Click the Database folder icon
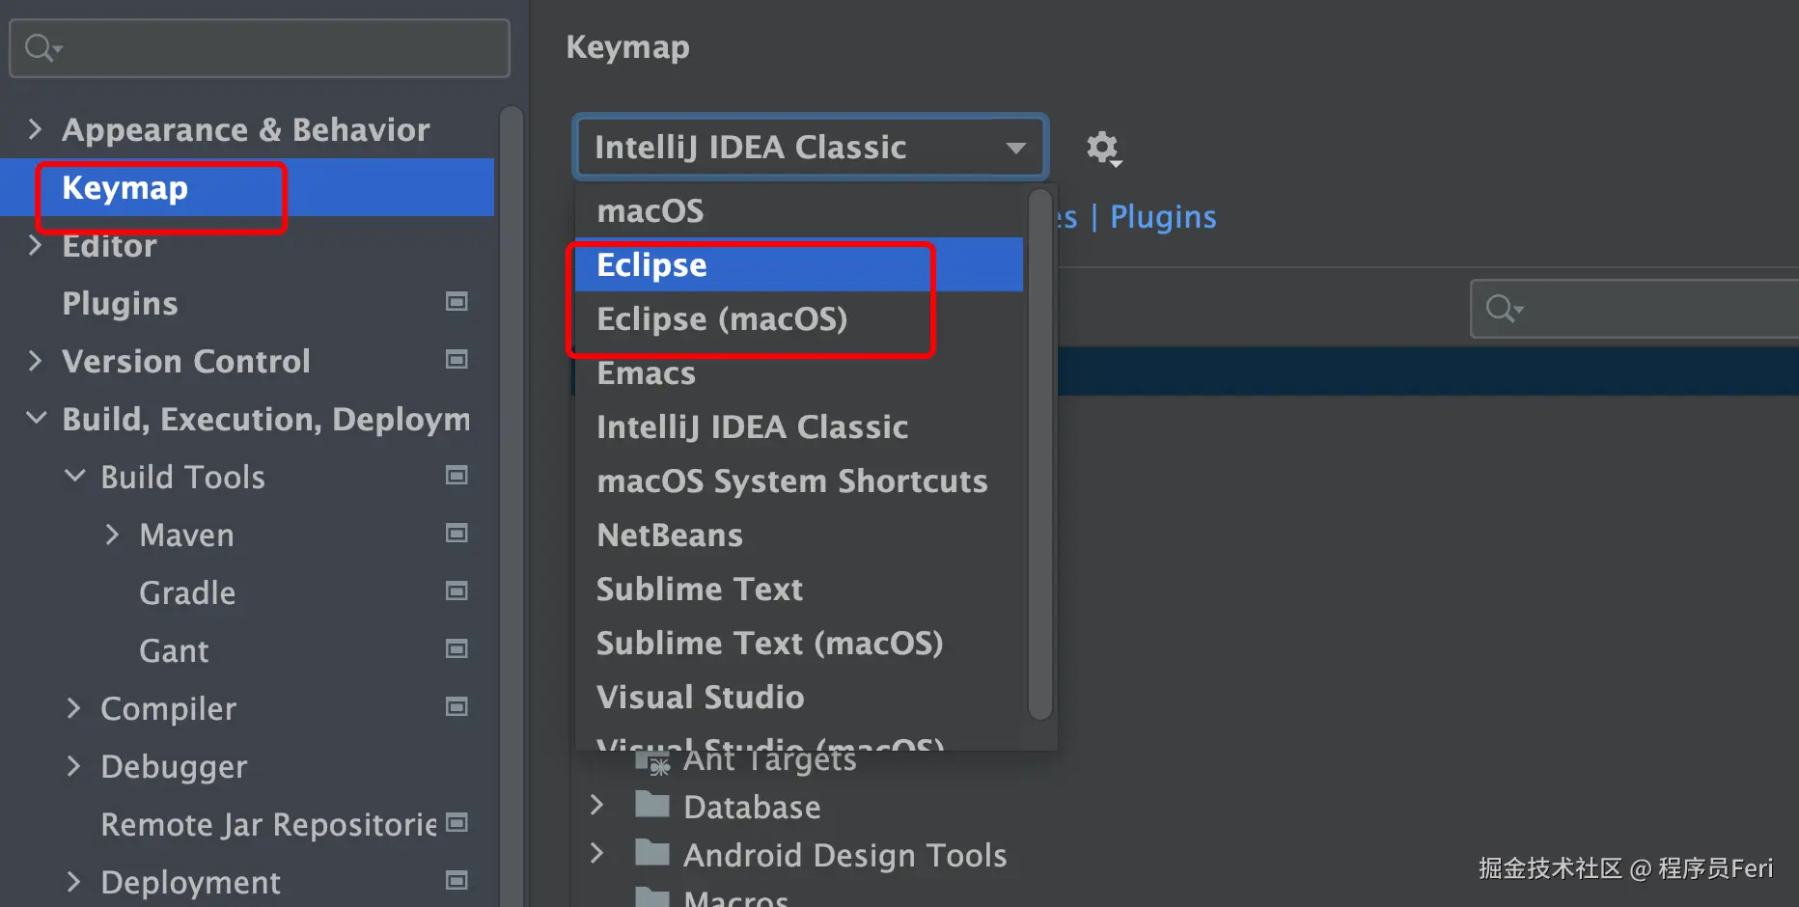The image size is (1799, 907). 653,805
